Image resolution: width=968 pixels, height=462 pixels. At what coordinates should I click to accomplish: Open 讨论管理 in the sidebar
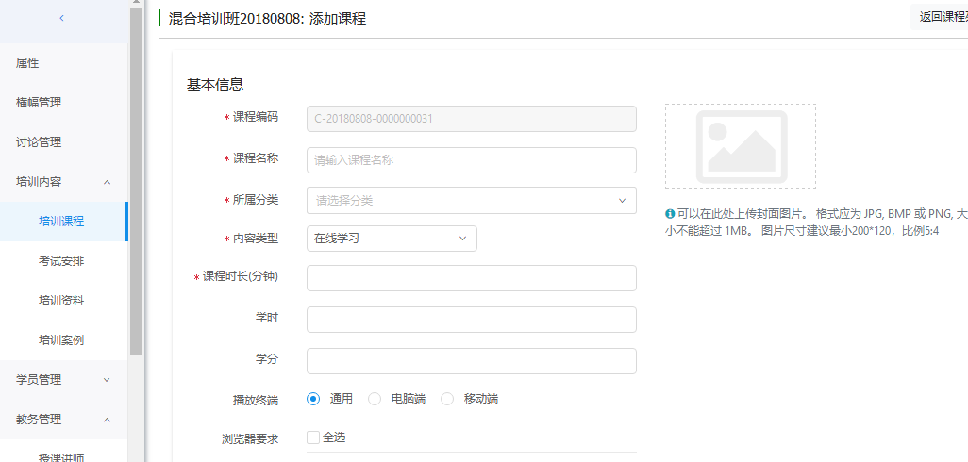[39, 142]
